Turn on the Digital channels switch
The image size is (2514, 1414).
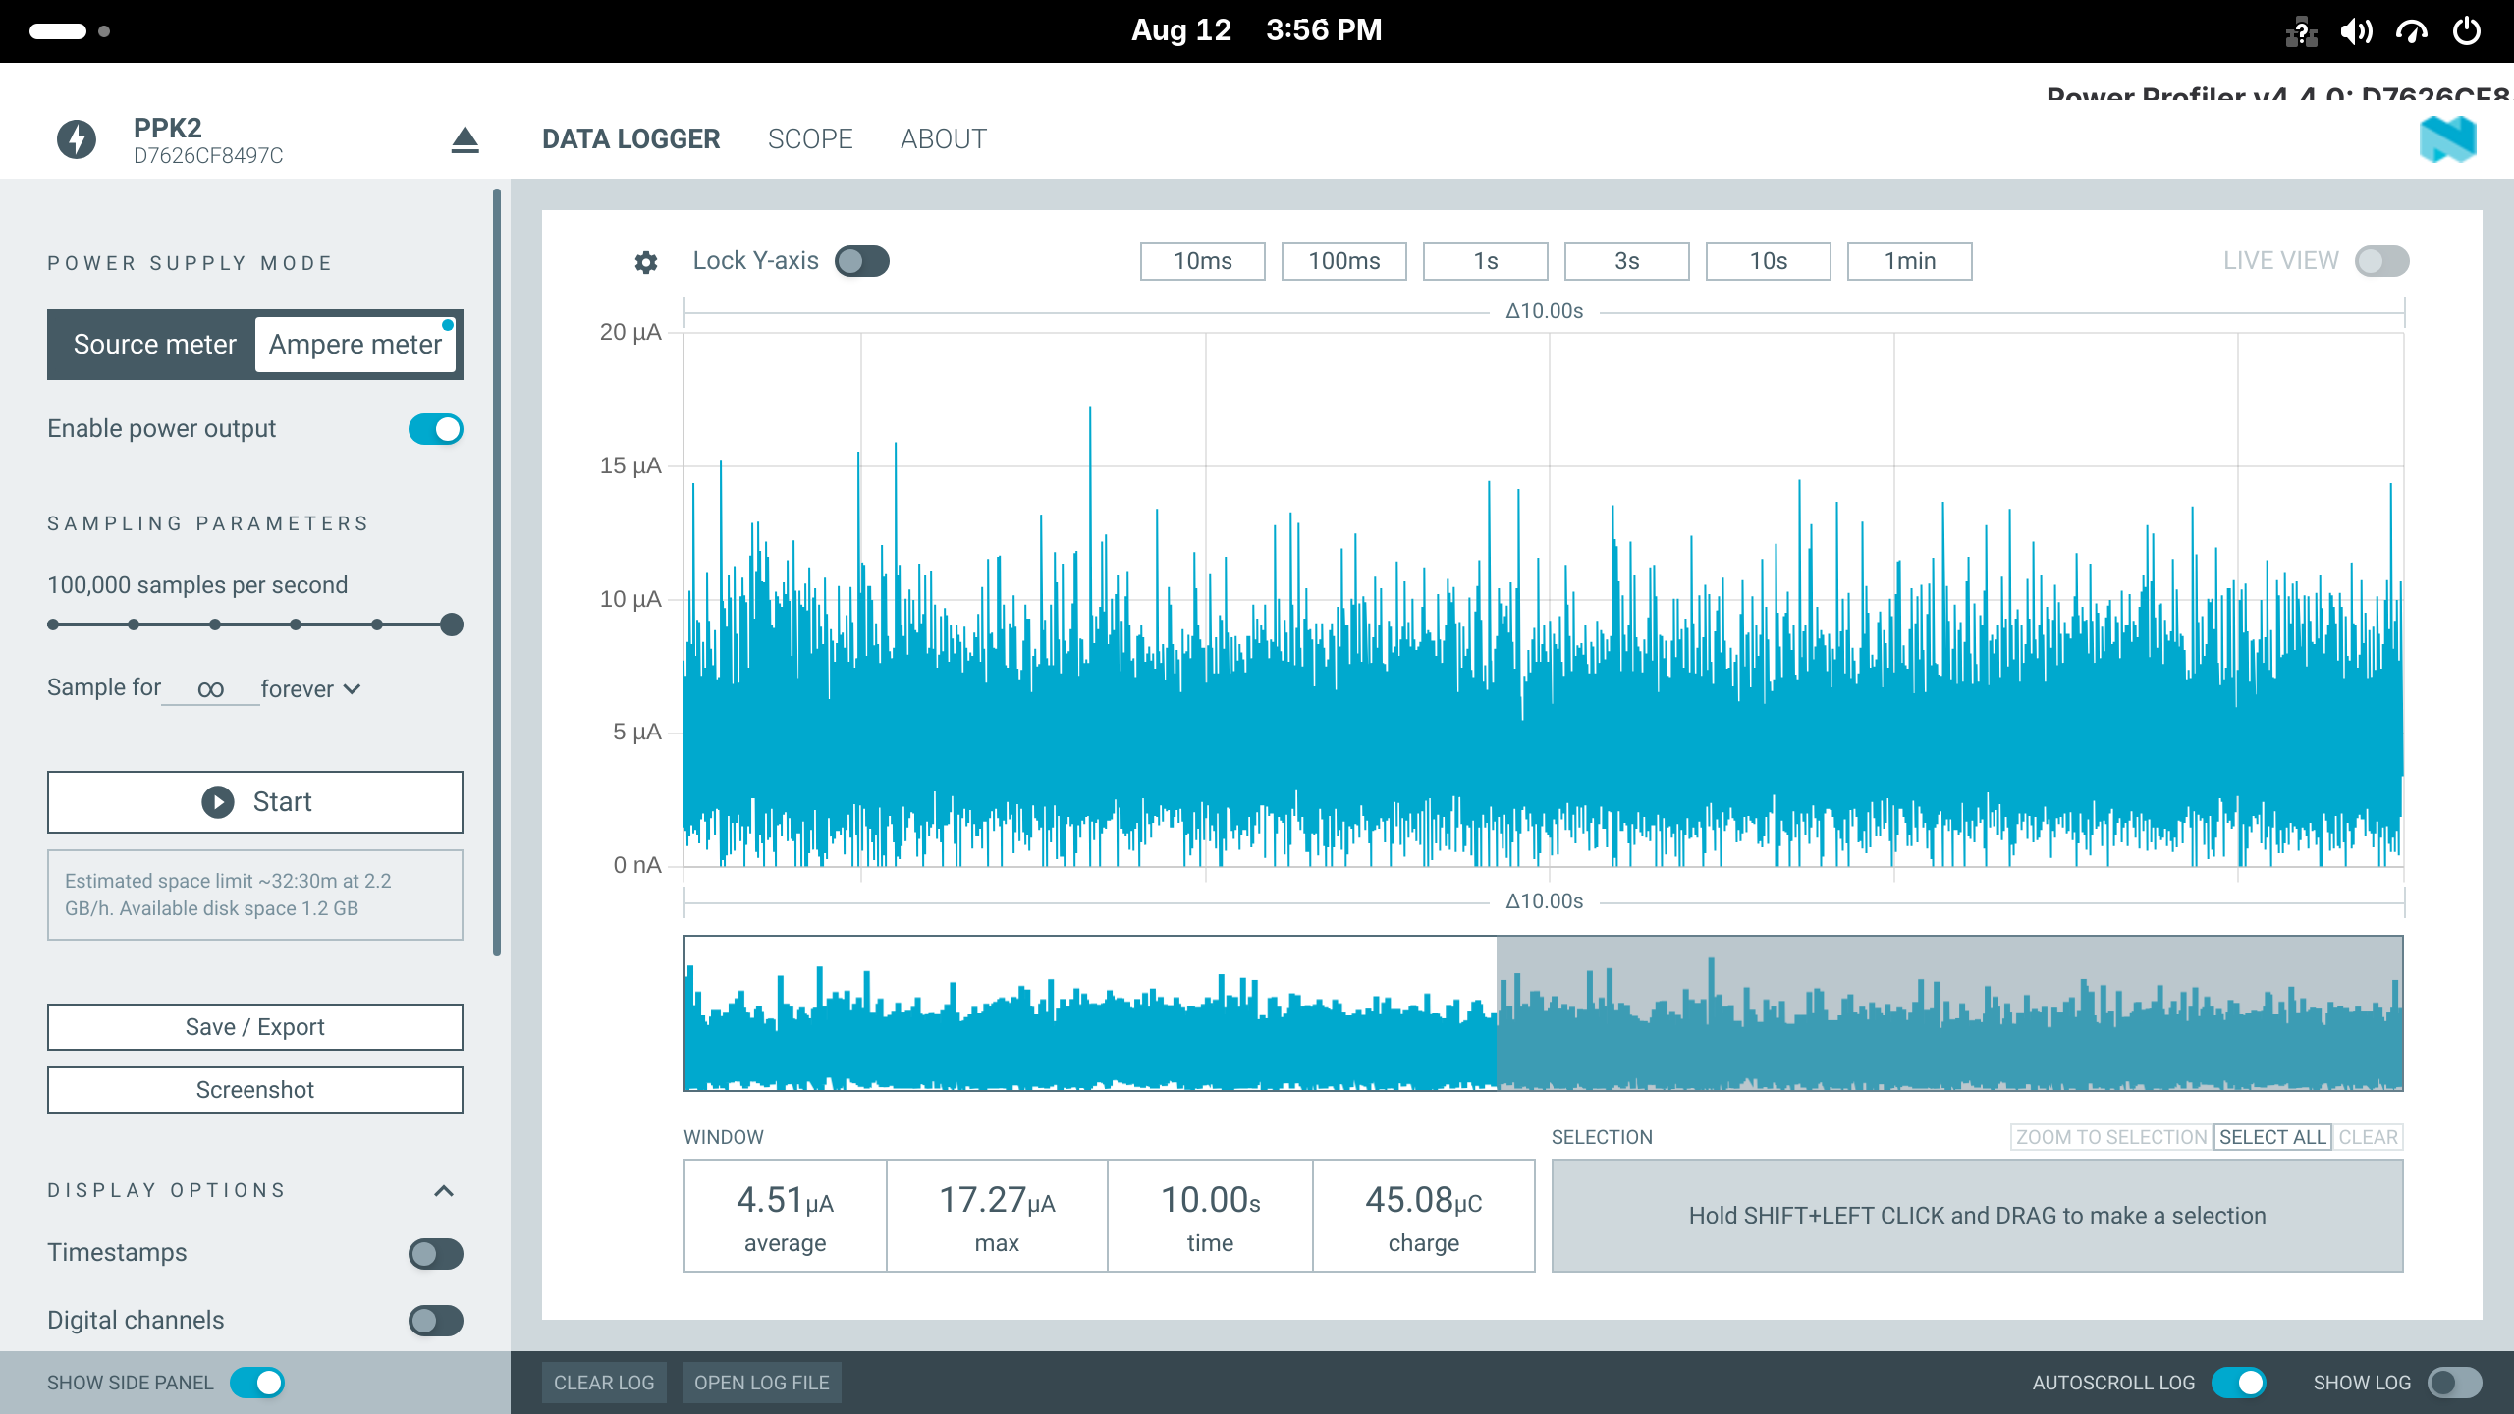point(436,1321)
